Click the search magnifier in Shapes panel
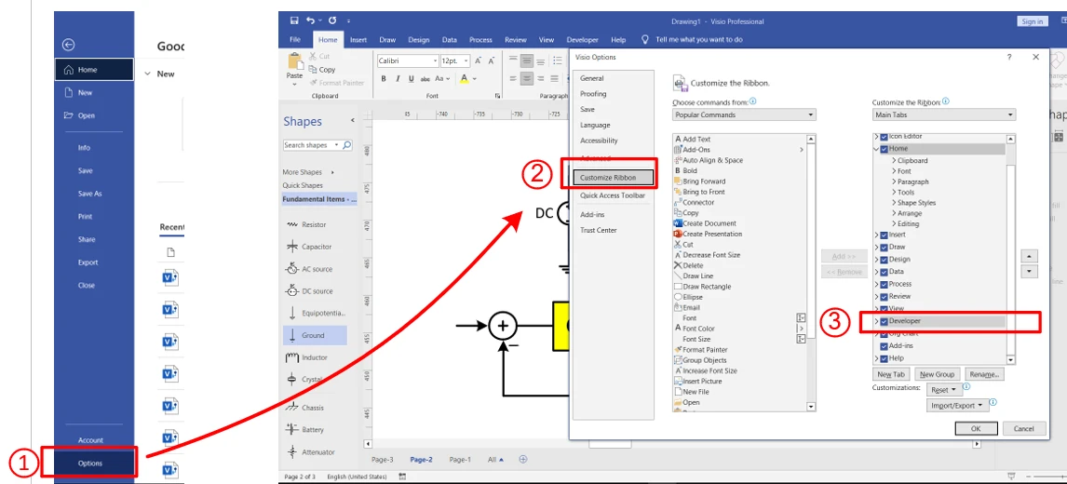Viewport: 1067px width, 484px height. [x=347, y=145]
